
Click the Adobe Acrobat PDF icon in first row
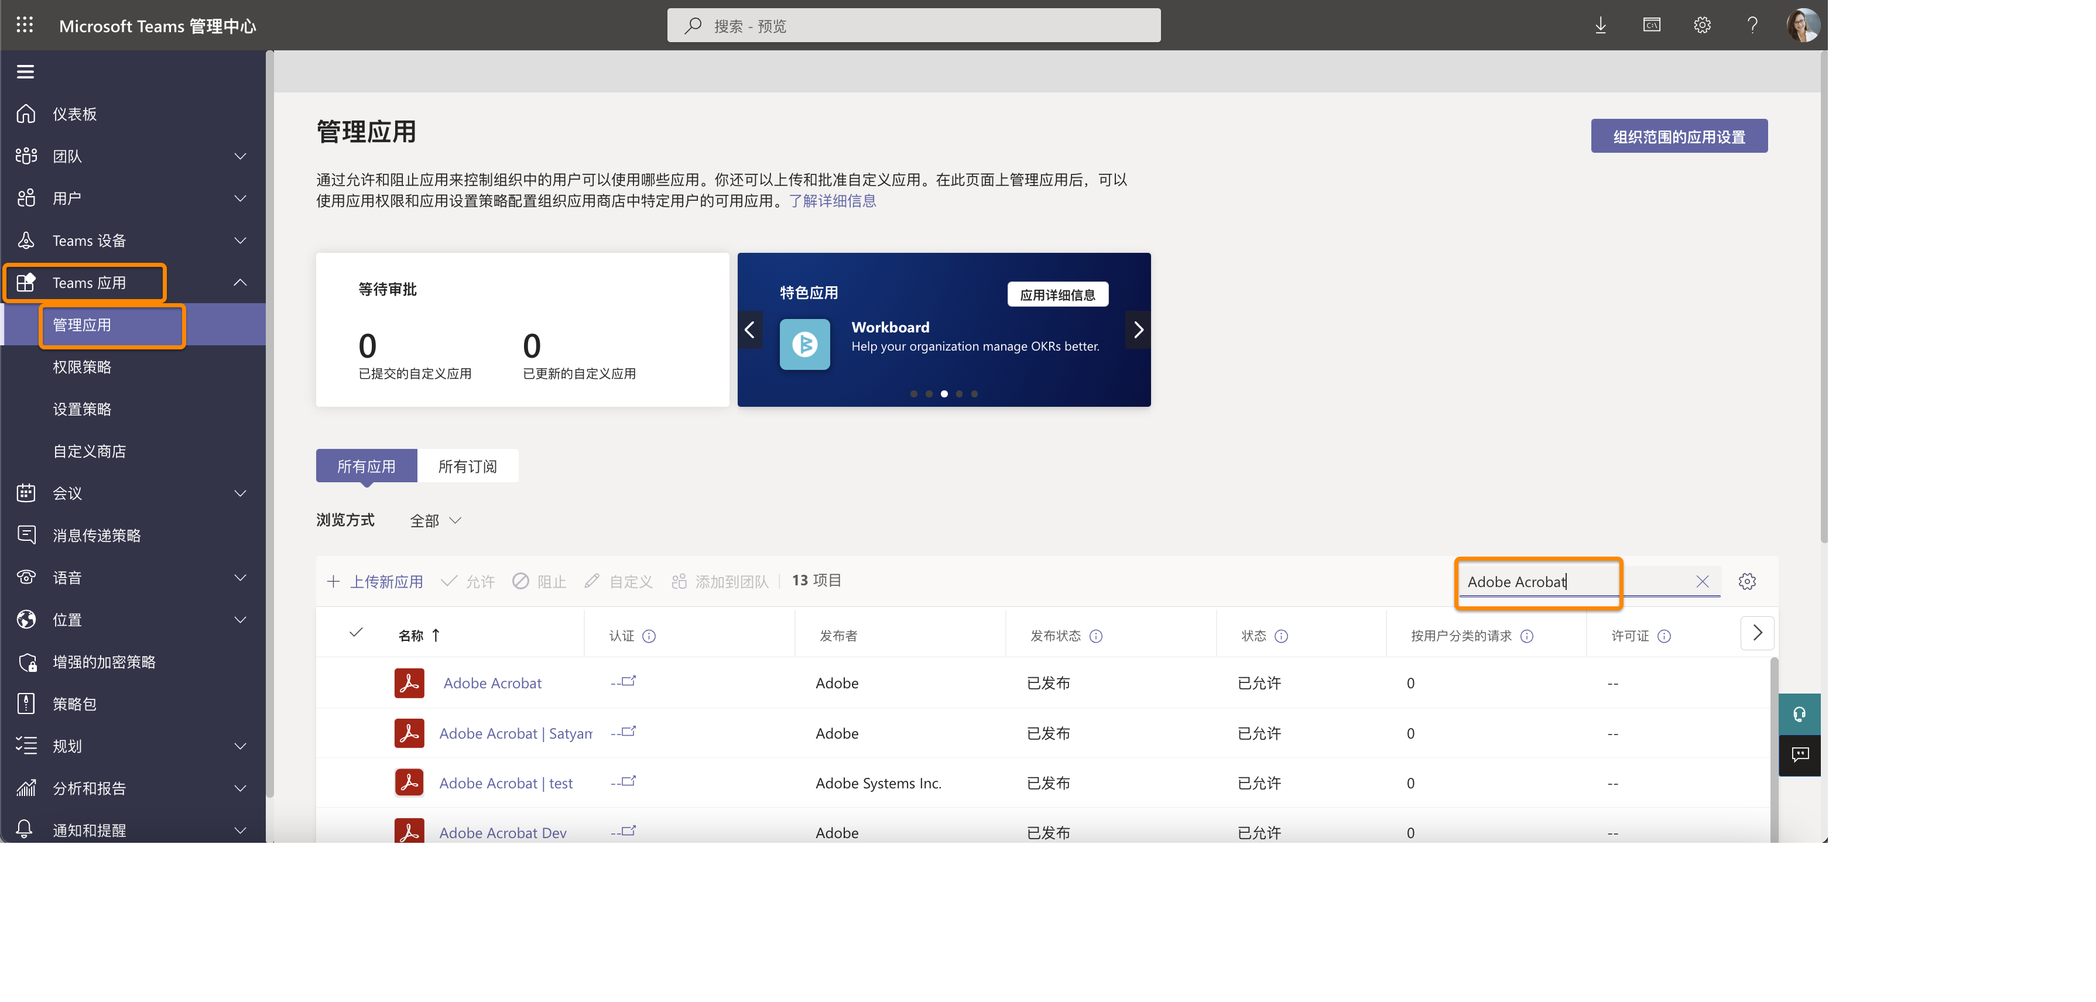pyautogui.click(x=410, y=683)
